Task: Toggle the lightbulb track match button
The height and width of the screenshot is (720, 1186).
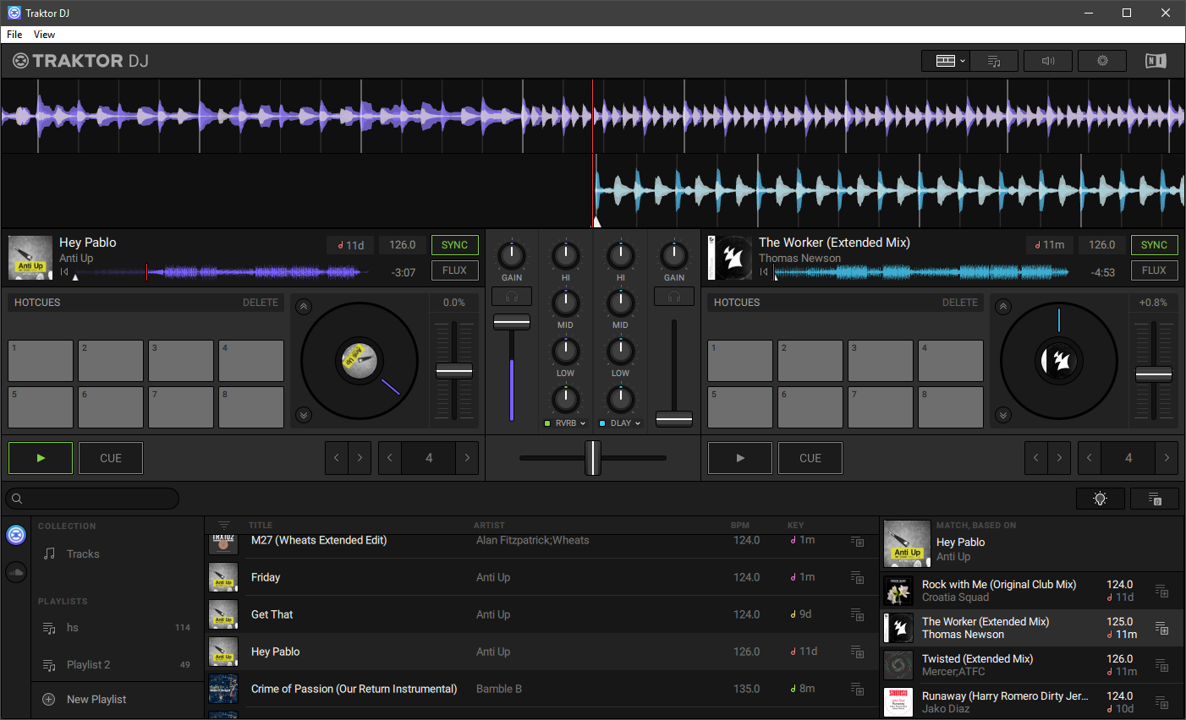Action: tap(1101, 499)
